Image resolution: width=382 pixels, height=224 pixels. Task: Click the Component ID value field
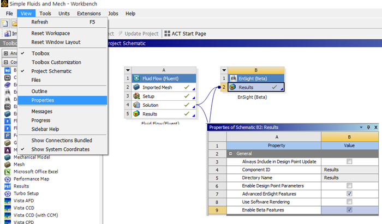[x=350, y=169]
